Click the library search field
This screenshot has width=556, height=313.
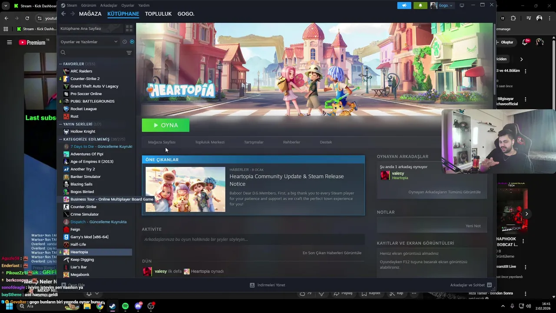coord(93,53)
